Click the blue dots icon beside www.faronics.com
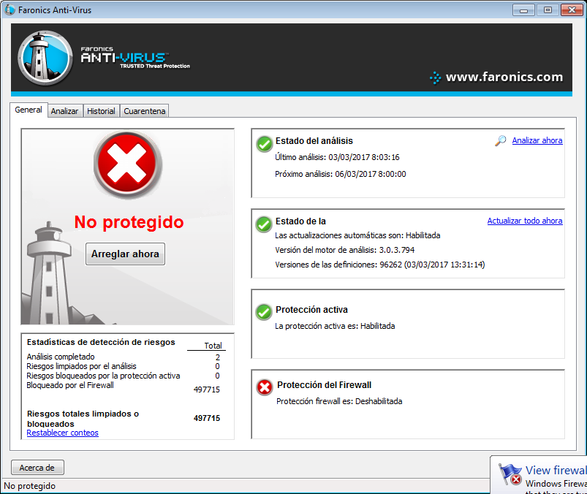587x494 pixels. 435,77
